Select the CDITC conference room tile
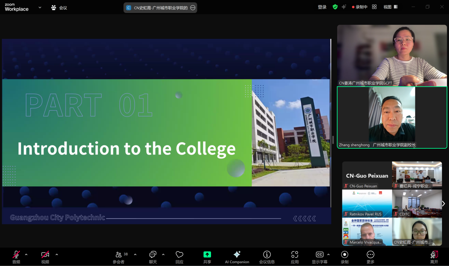Image resolution: width=449 pixels, height=266 pixels. pyautogui.click(x=417, y=203)
